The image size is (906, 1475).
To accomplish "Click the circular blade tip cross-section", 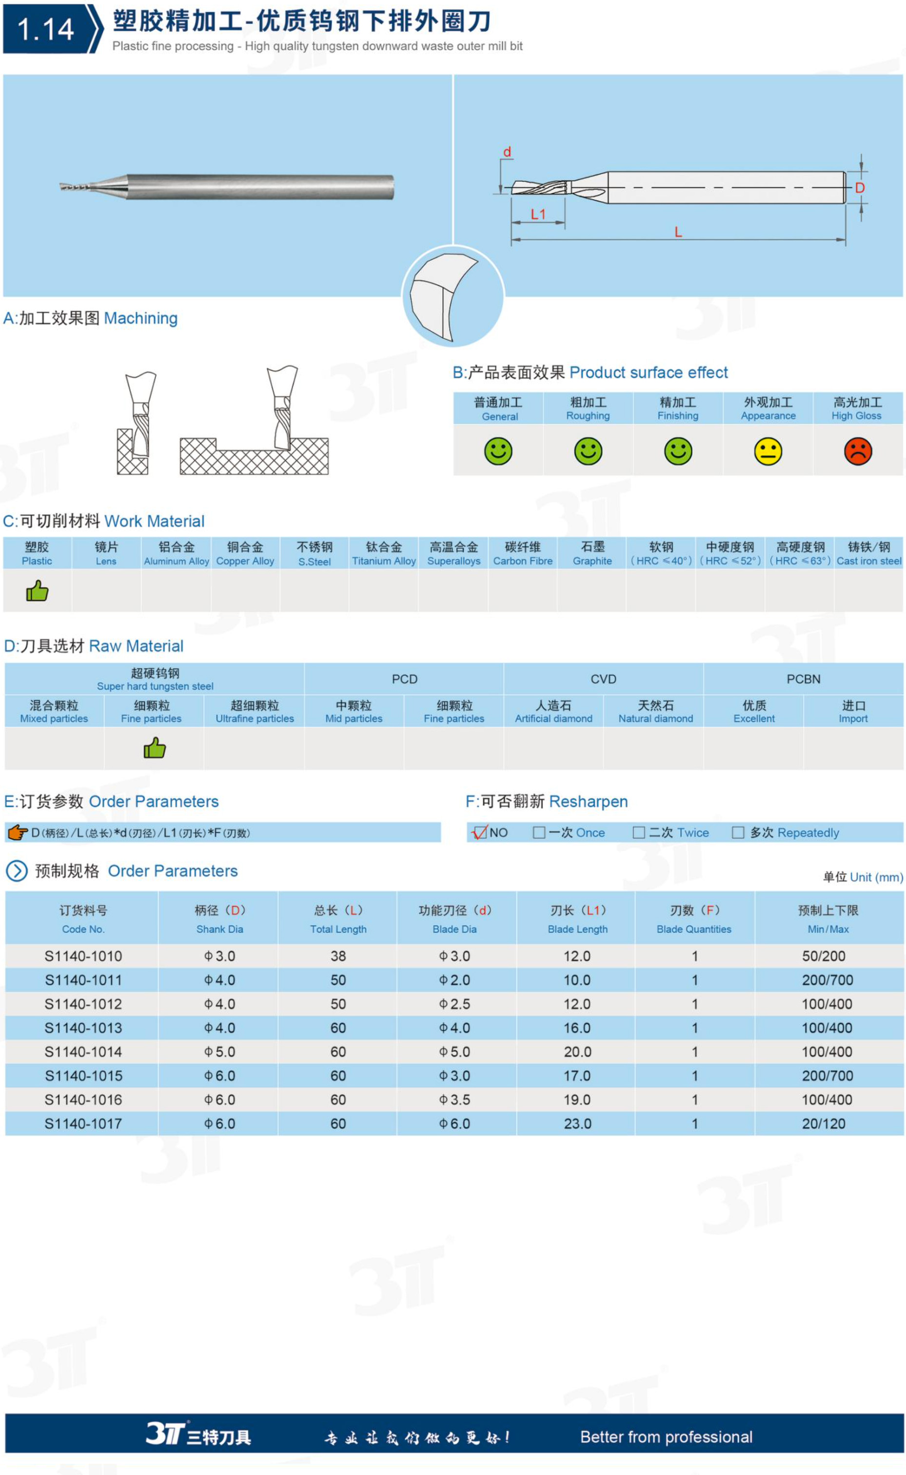I will click(x=453, y=296).
